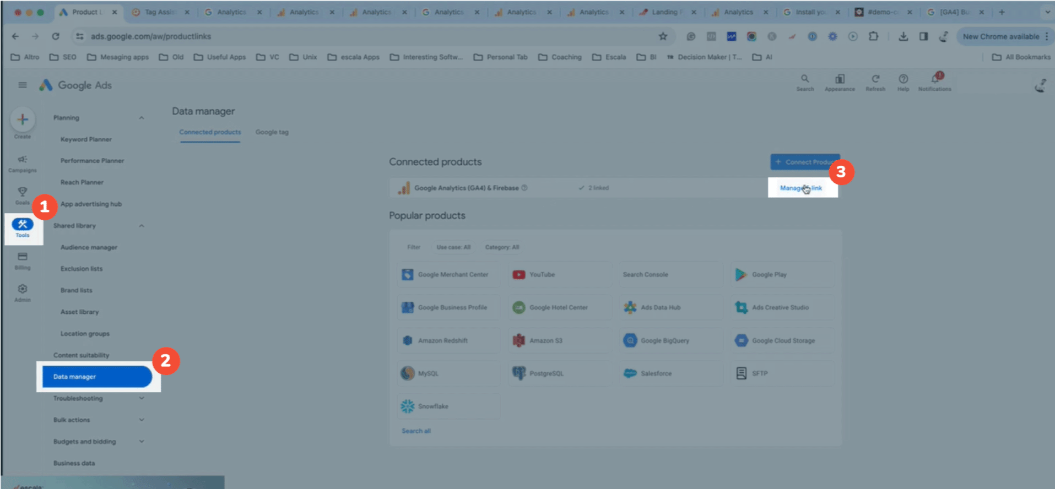Viewport: 1055px width, 489px height.
Task: Open Audience manager from the menu
Action: coord(89,247)
